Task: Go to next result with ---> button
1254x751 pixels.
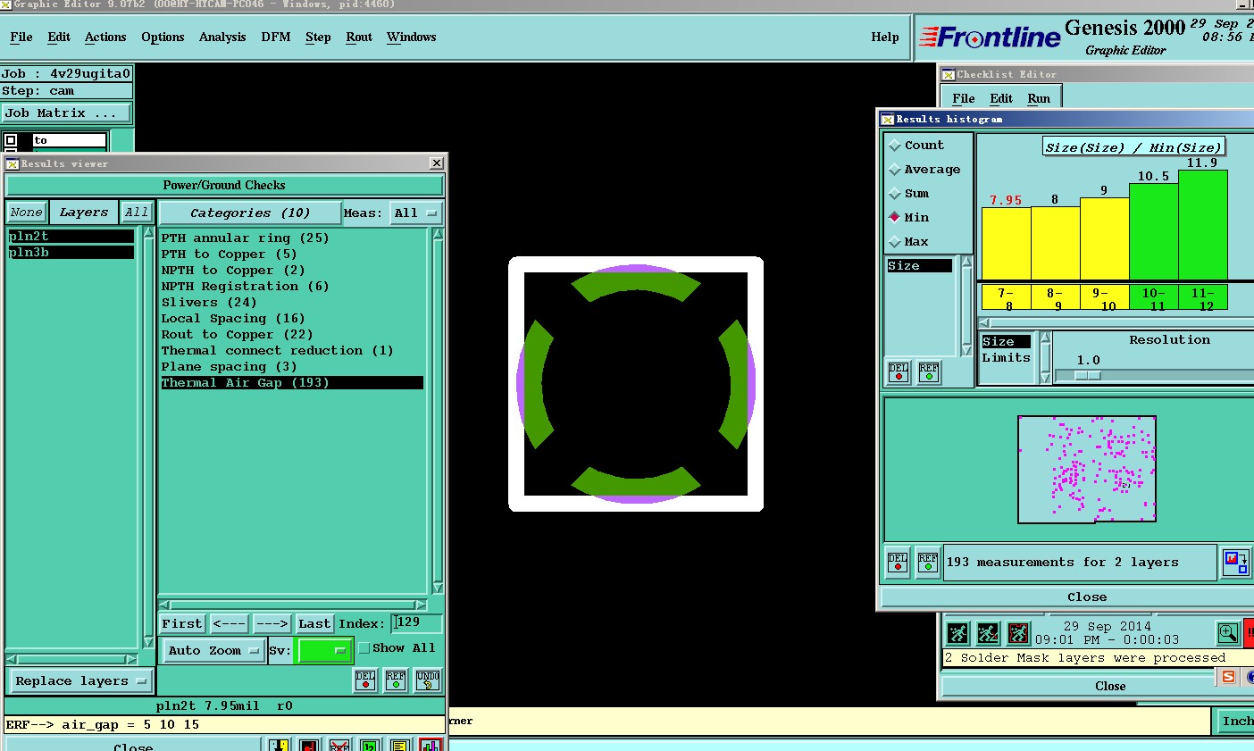Action: coord(272,624)
